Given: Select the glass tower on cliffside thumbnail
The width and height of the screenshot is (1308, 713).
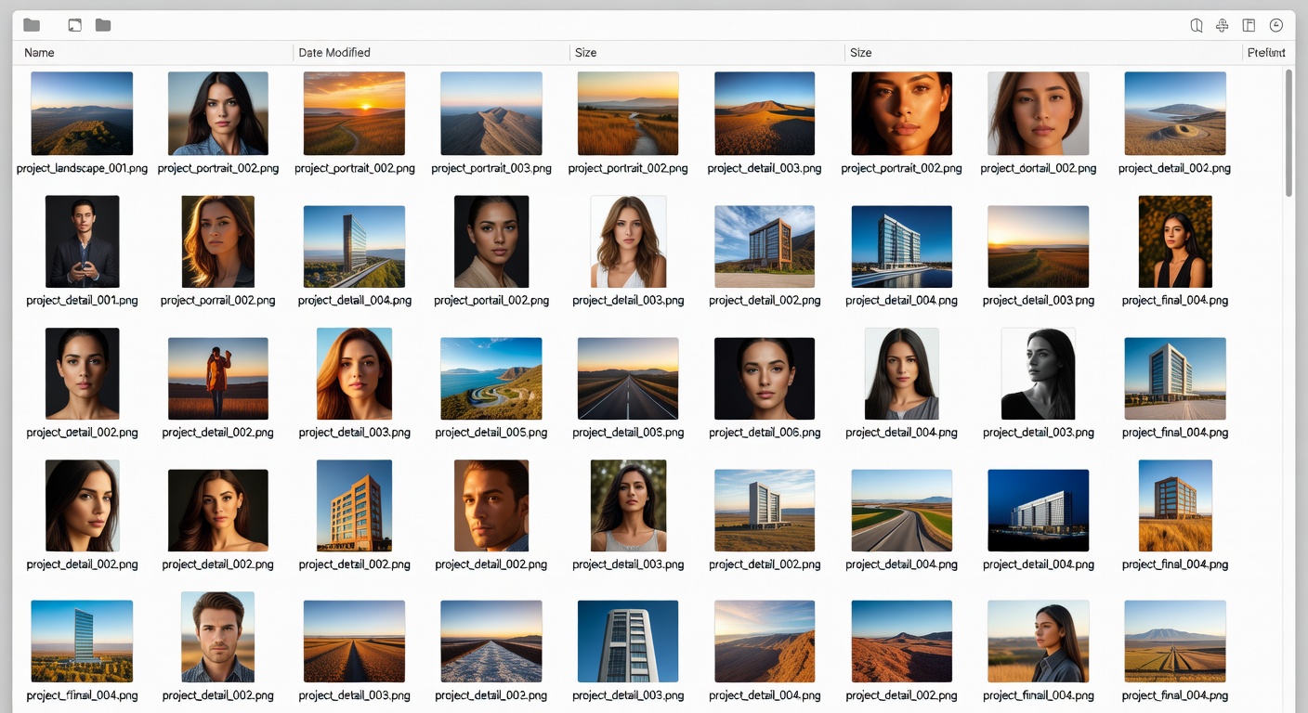Looking at the screenshot, I should tap(354, 246).
